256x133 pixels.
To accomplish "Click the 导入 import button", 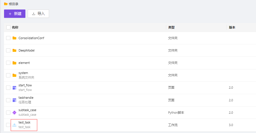I will 38,14.
